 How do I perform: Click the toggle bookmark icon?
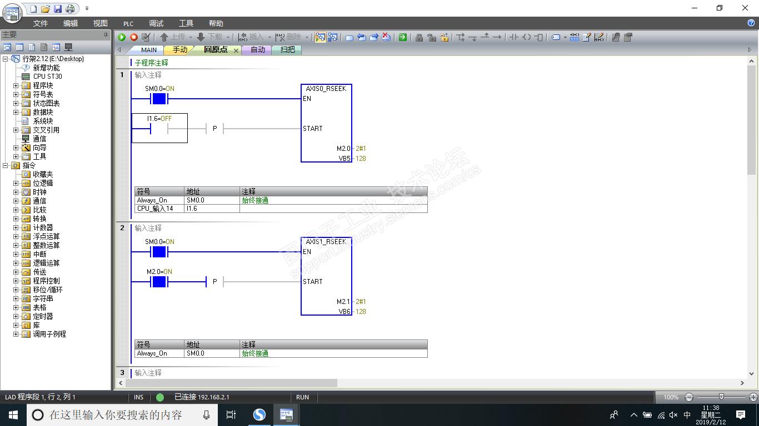pos(349,37)
